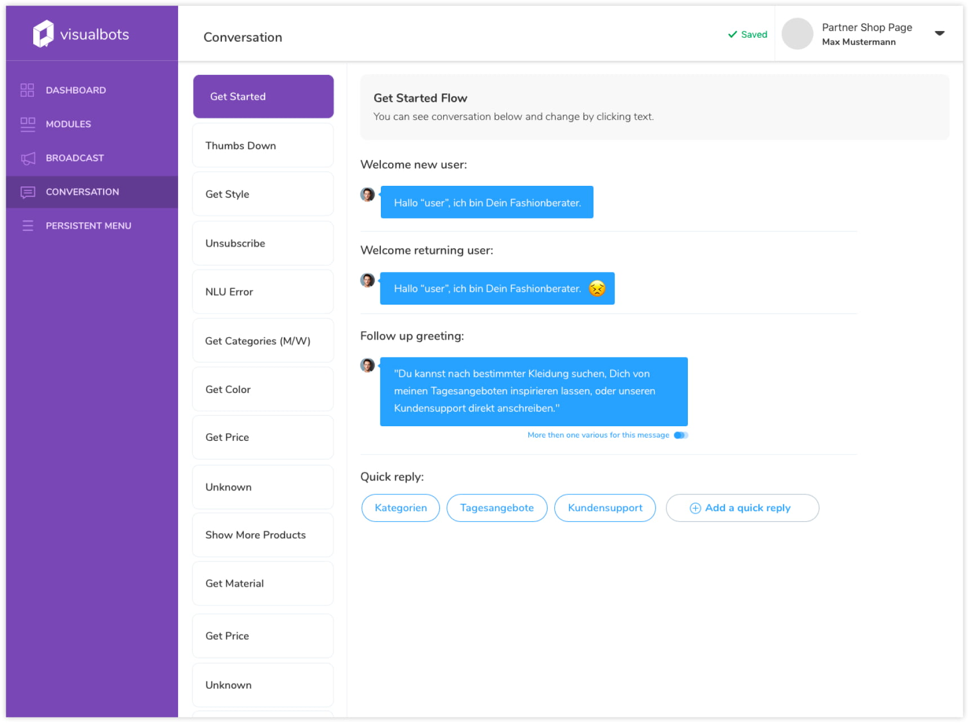The height and width of the screenshot is (723, 969).
Task: Click the Kategorien quick reply button
Action: [401, 508]
